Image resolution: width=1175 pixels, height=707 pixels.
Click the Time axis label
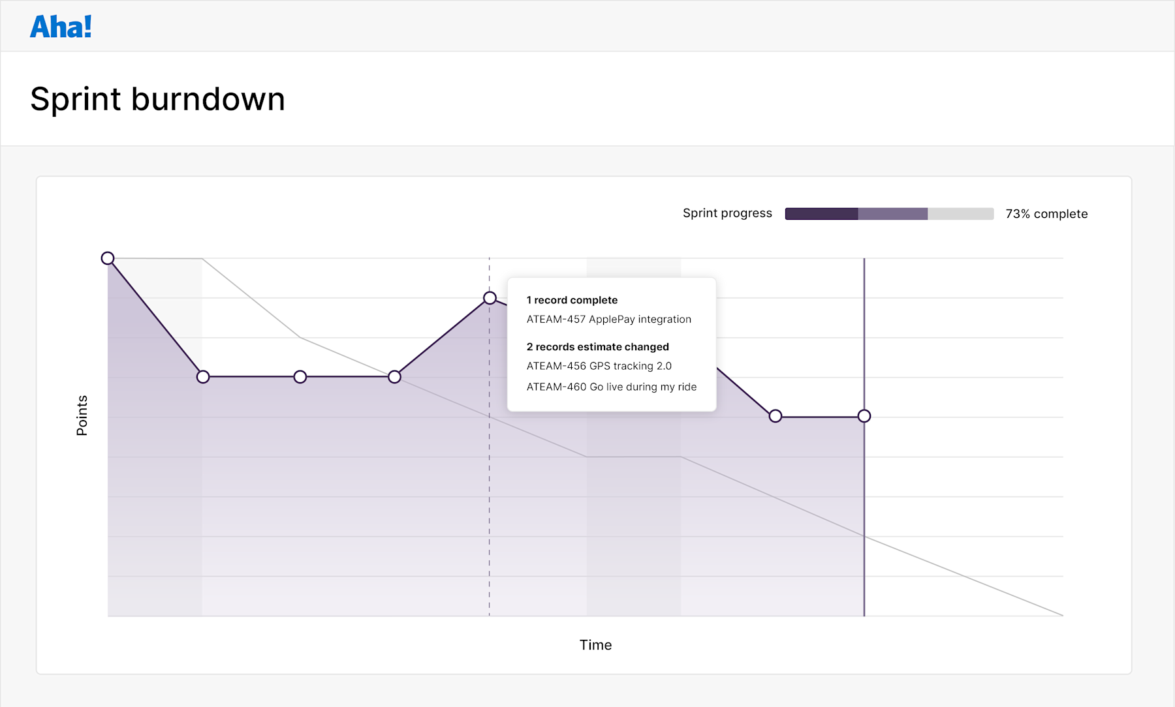(595, 644)
